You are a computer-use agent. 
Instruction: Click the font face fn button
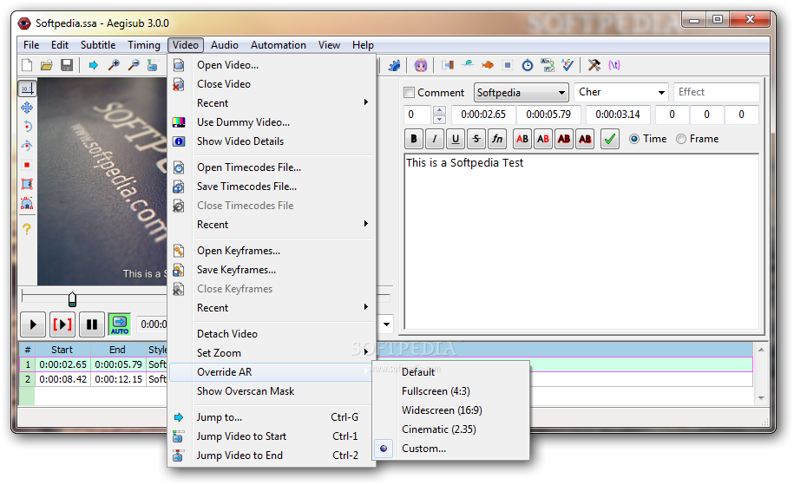point(497,139)
